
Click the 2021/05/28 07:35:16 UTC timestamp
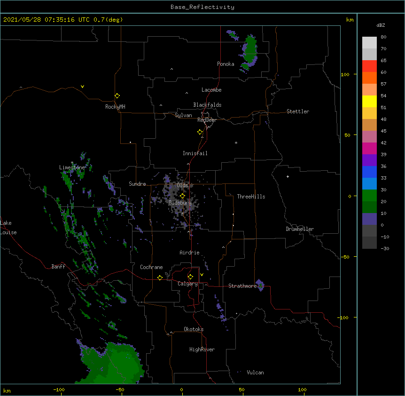[46, 20]
